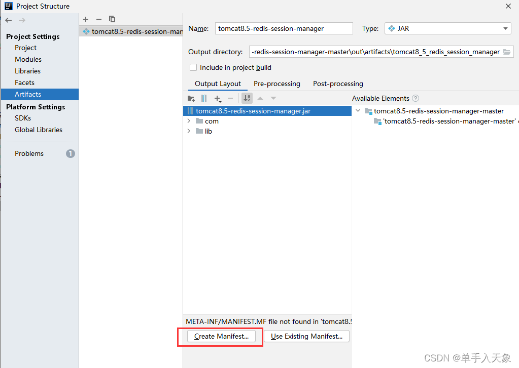This screenshot has width=519, height=368.
Task: Click the Create Manifest button
Action: [221, 336]
